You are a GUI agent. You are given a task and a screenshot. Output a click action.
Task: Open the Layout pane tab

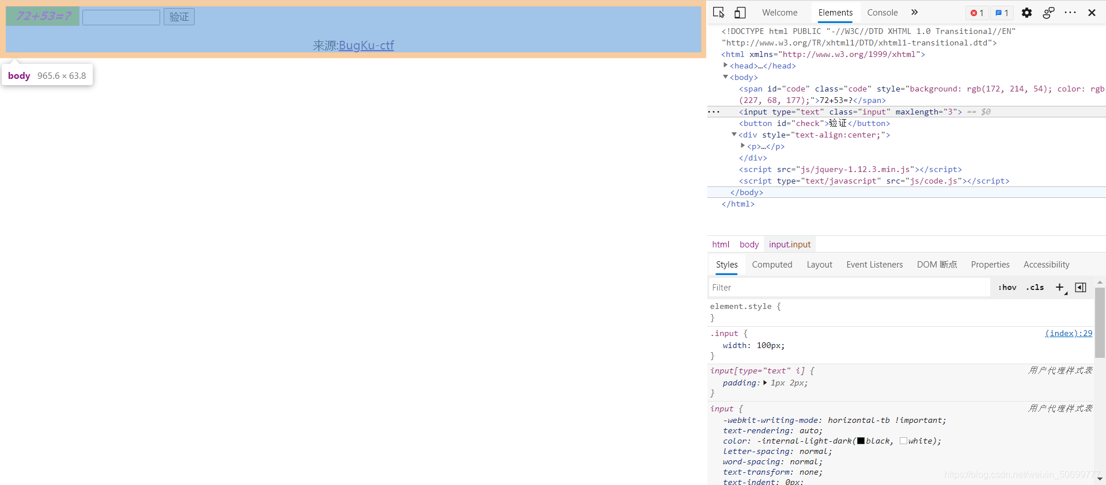[x=819, y=265]
